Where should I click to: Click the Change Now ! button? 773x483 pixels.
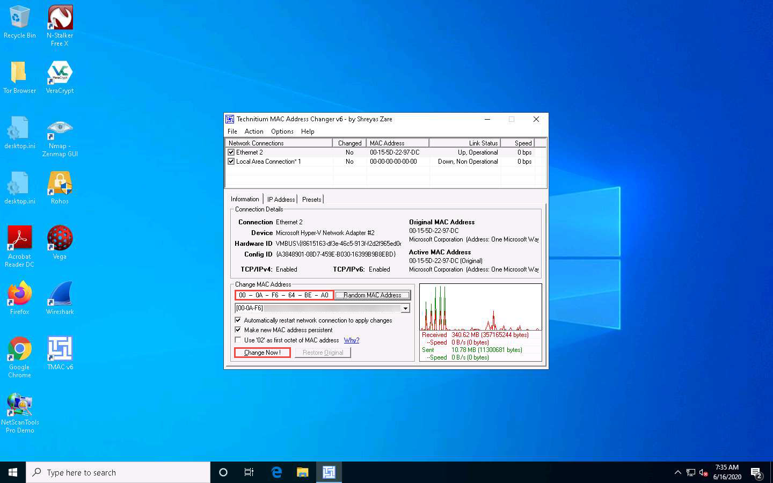pyautogui.click(x=262, y=353)
